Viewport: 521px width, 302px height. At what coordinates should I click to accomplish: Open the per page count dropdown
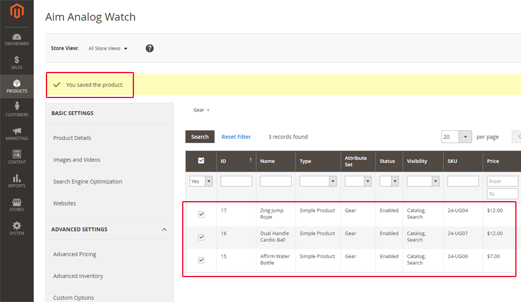(x=456, y=137)
